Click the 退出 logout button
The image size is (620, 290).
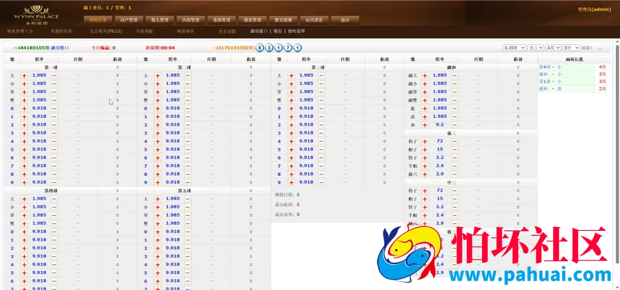click(345, 20)
